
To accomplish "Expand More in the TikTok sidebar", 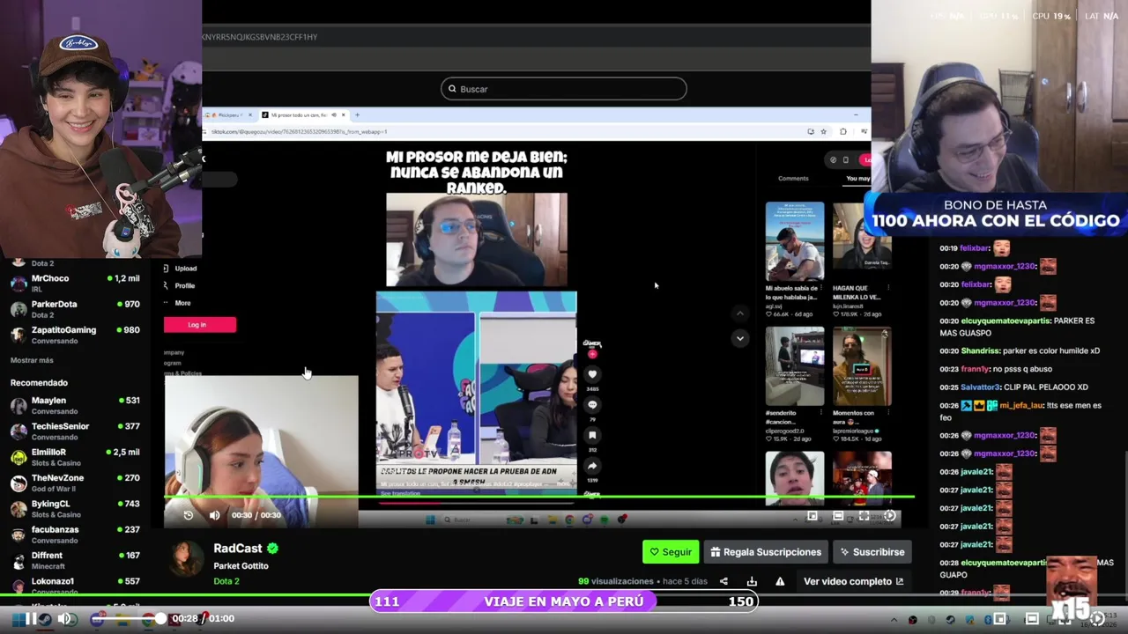I will point(182,303).
